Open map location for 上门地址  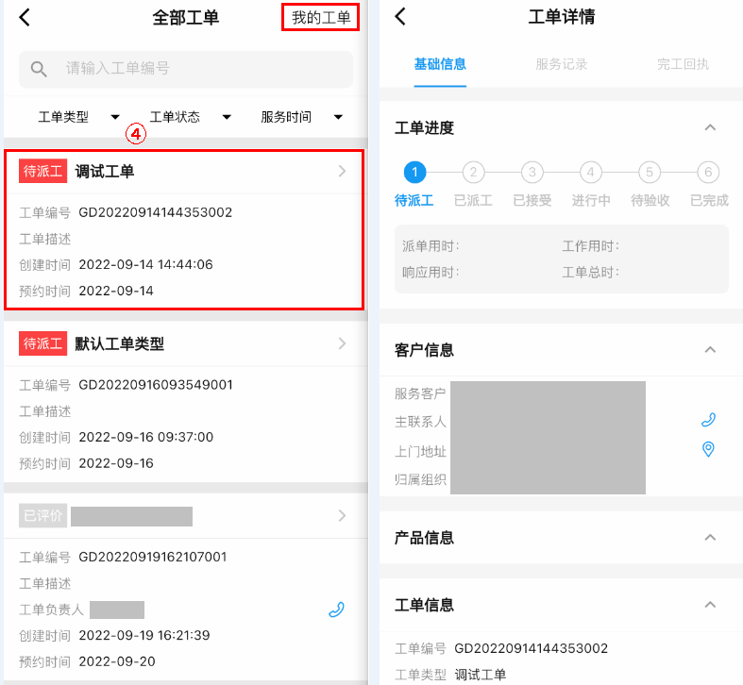point(708,449)
